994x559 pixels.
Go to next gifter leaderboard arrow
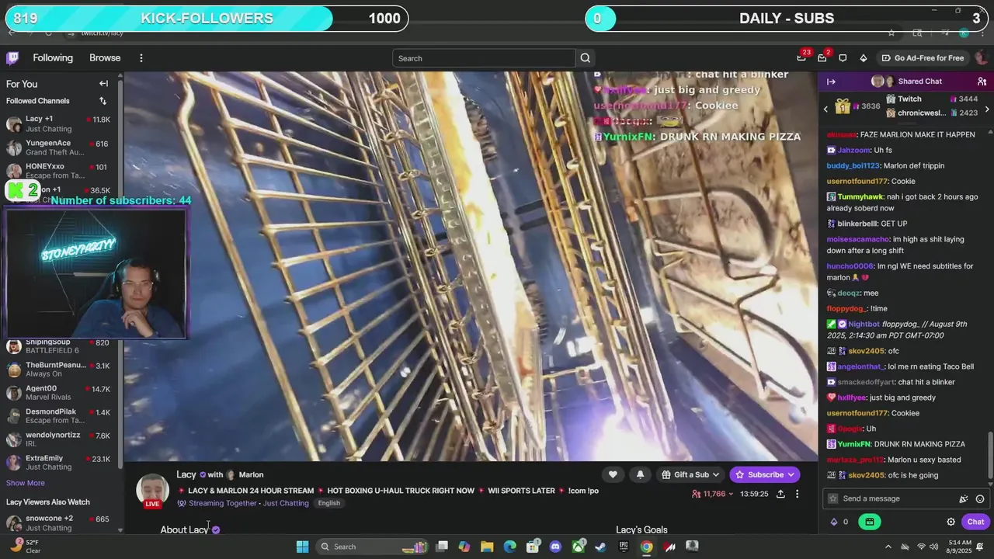point(987,109)
